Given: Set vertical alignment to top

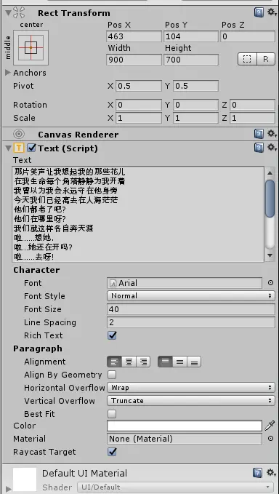Looking at the screenshot, I should coord(165,362).
